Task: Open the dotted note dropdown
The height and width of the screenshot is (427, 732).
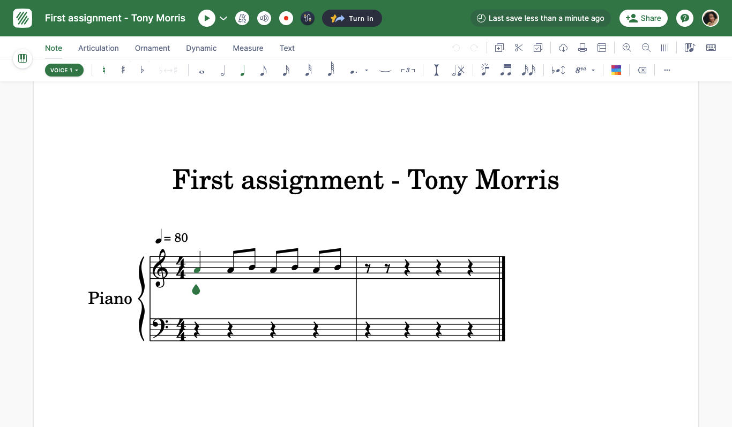Action: (367, 70)
